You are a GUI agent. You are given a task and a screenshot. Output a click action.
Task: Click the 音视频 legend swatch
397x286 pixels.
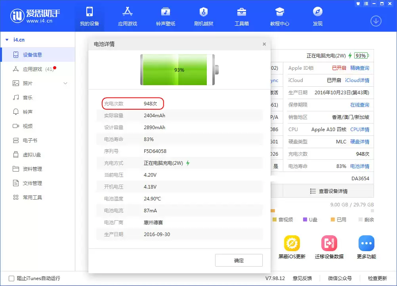point(275,219)
